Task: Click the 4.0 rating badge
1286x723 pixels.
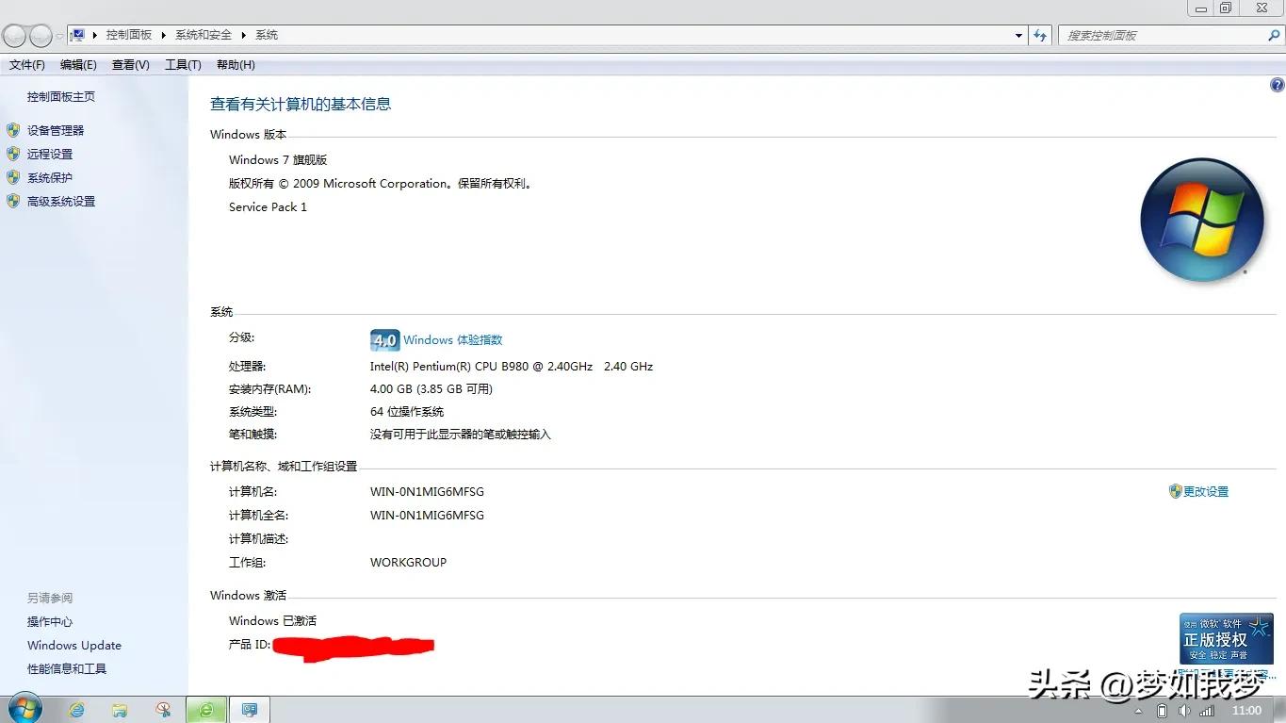Action: pos(384,339)
